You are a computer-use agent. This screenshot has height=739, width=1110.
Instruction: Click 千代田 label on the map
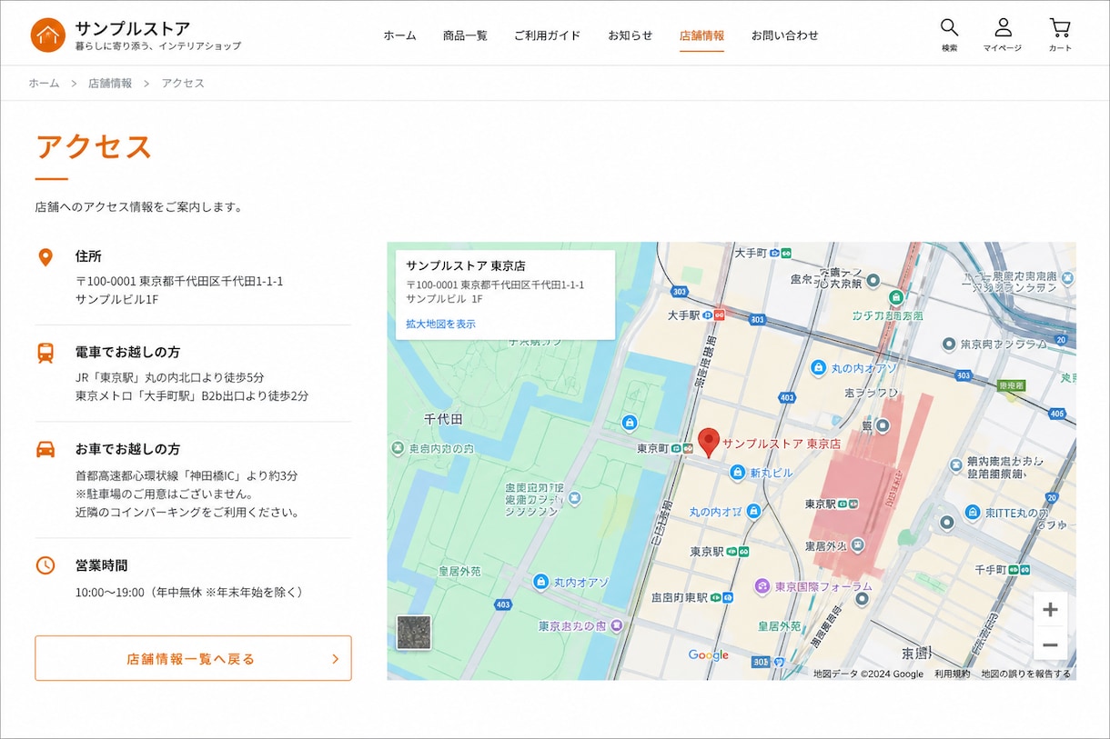(x=443, y=419)
